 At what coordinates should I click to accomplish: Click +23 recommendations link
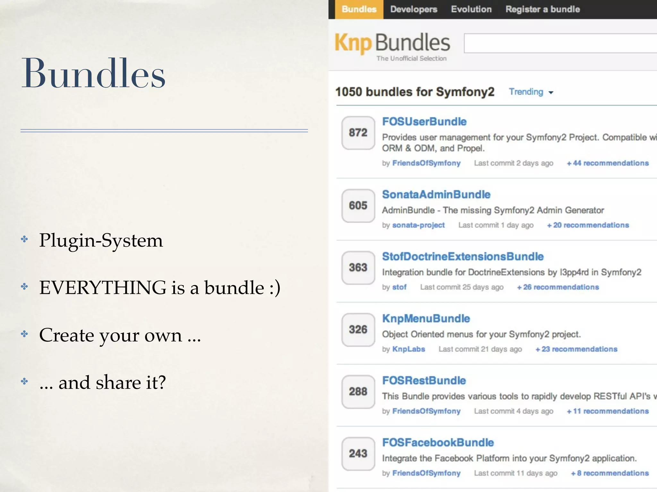(576, 349)
